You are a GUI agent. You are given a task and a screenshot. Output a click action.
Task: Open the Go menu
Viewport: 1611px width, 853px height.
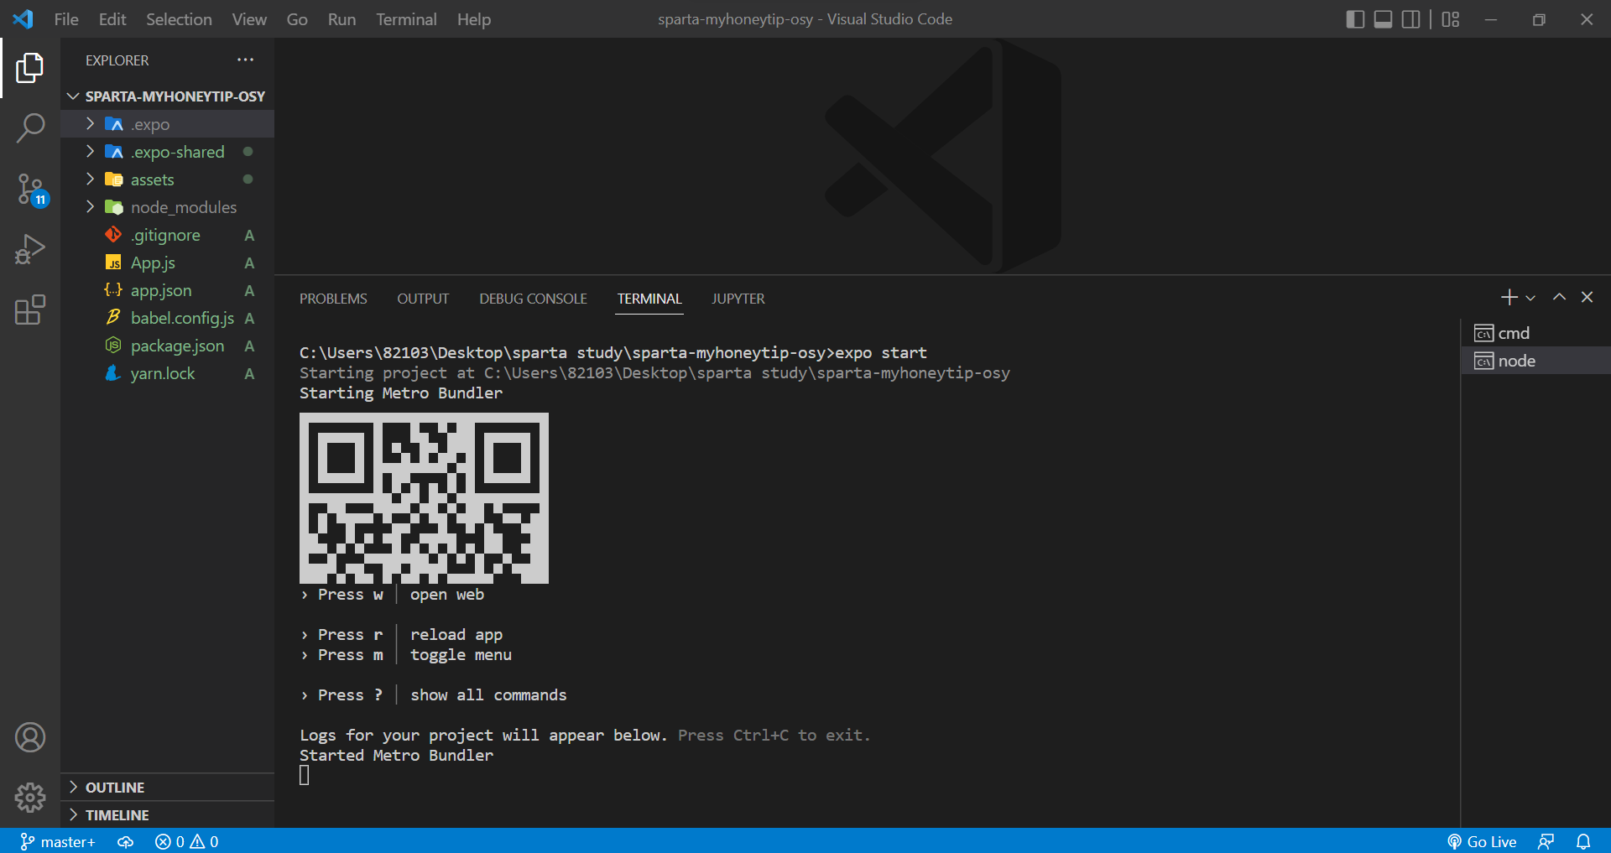click(297, 19)
